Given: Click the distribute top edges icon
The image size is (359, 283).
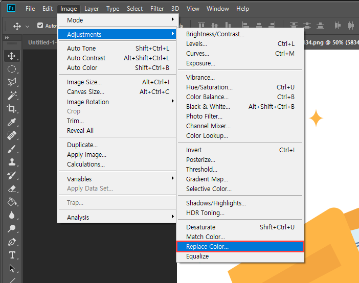Looking at the screenshot, I should point(294,26).
